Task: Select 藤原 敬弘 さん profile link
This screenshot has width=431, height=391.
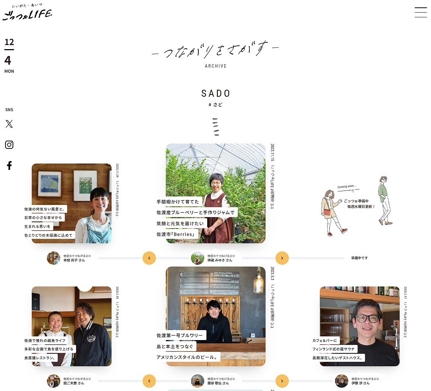Action: click(213, 381)
